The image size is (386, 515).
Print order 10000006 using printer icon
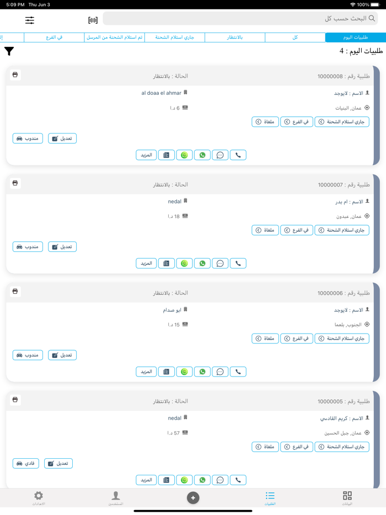[15, 291]
